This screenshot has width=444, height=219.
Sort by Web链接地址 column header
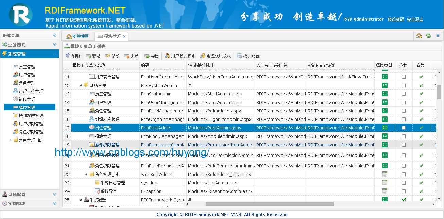pyautogui.click(x=221, y=65)
